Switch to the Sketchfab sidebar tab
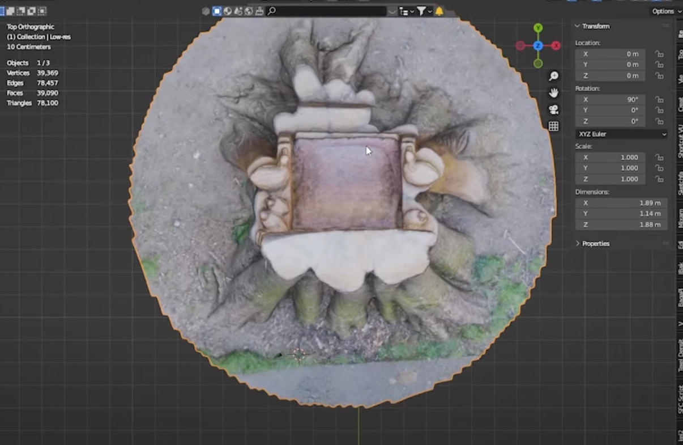Viewport: 683px width, 445px height. coord(680,183)
